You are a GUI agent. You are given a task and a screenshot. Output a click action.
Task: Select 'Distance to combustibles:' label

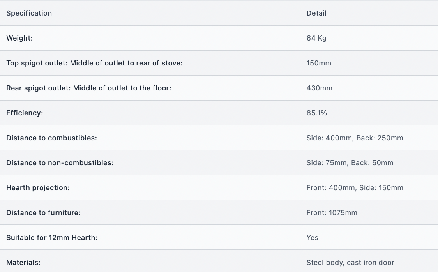[x=52, y=138]
